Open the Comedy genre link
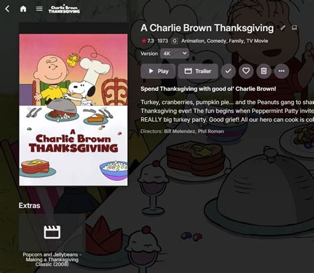The image size is (314, 273). pos(217,41)
